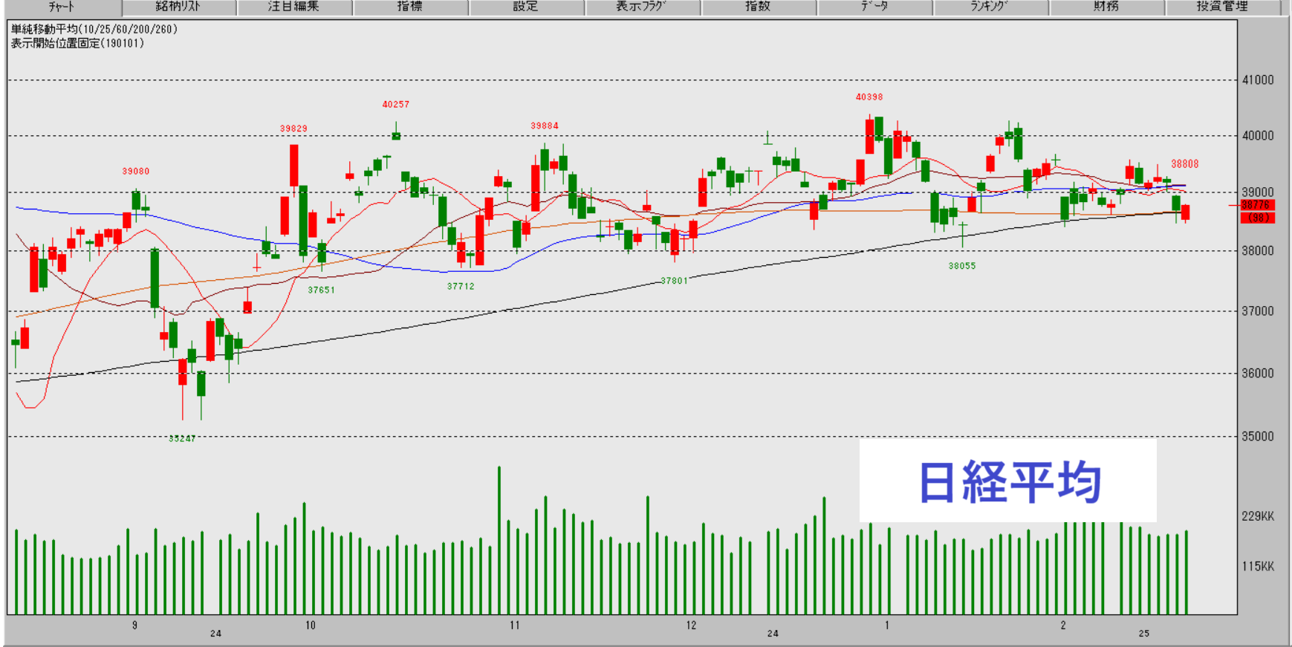Screen dimensions: 1292x647
Task: Switch to the チャート tab
Action: (x=62, y=7)
